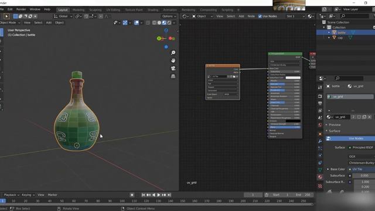Viewport: 375px width, 211px height.
Task: Open the folder icon in image texture node
Action: click(x=234, y=77)
